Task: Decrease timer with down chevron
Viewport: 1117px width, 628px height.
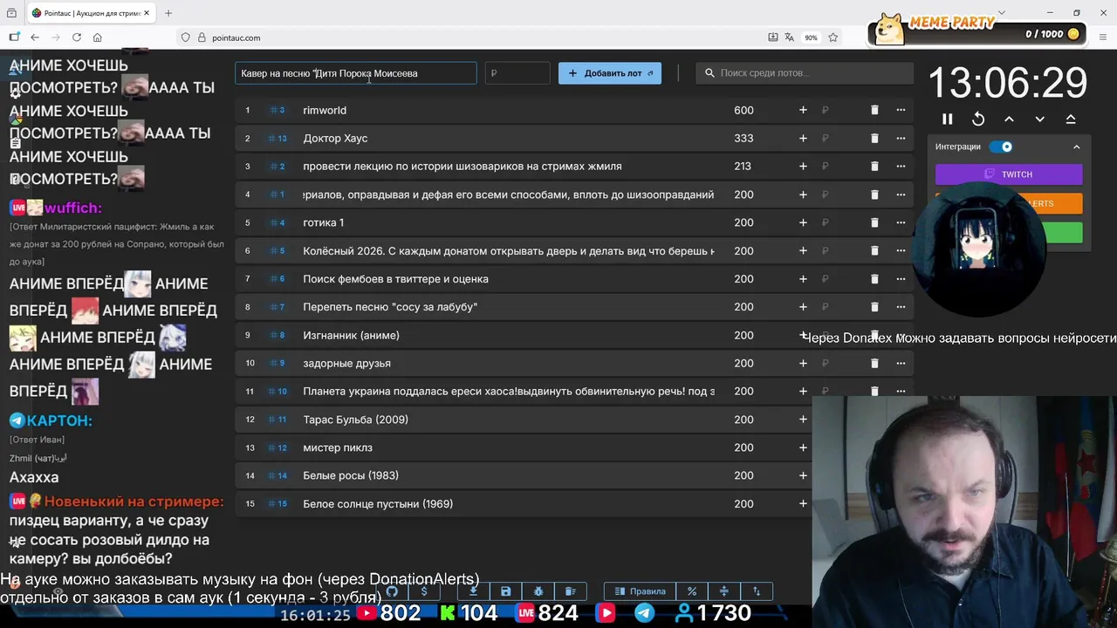Action: click(x=1039, y=119)
